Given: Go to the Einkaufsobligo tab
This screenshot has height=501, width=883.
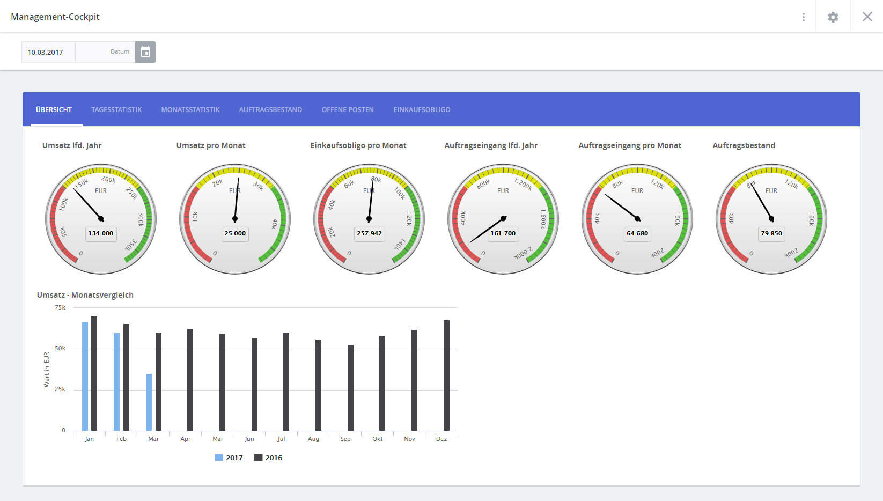Looking at the screenshot, I should (422, 110).
